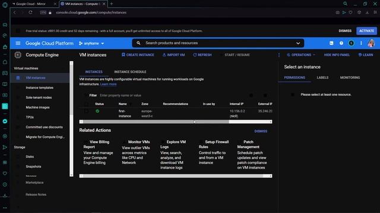
Task: Click the green running status icon for first-instance
Action: click(x=97, y=111)
